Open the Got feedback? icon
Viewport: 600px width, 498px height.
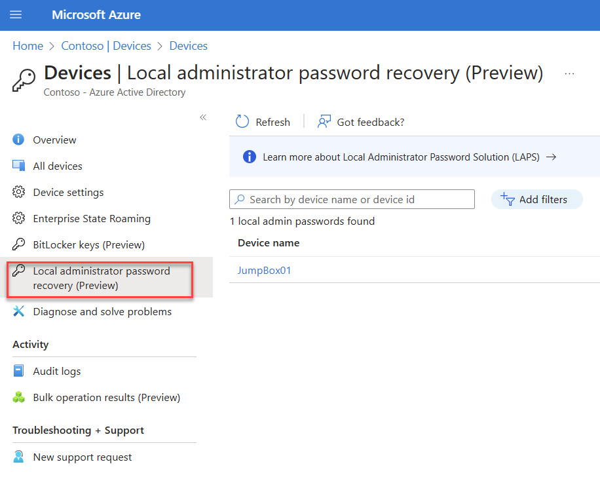pyautogui.click(x=324, y=122)
